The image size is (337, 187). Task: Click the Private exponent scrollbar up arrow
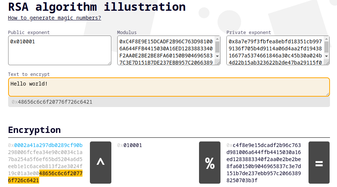click(x=327, y=39)
